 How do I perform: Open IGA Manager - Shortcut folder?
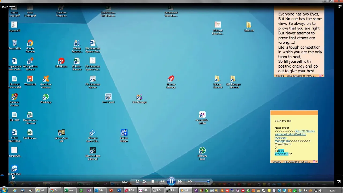tap(233, 82)
